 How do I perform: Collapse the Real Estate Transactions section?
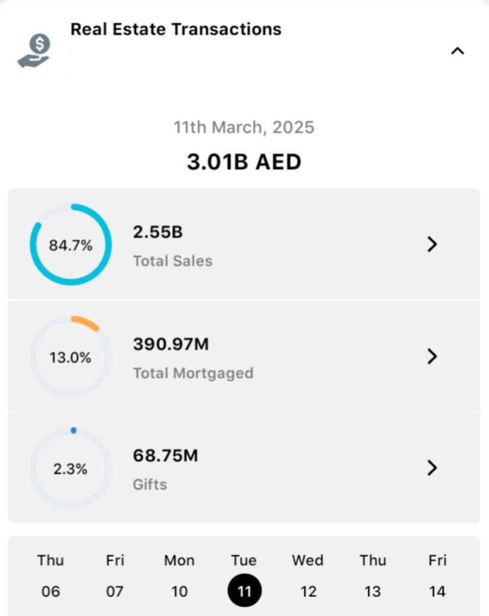458,51
